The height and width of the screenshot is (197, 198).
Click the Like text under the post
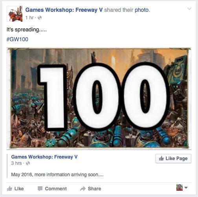click(x=19, y=189)
